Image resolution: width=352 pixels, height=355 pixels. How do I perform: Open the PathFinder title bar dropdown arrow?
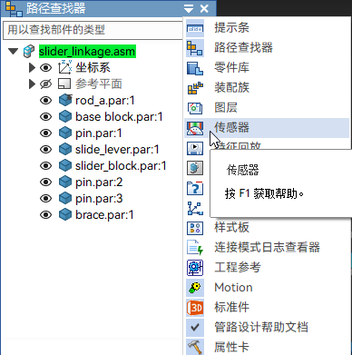pos(189,9)
